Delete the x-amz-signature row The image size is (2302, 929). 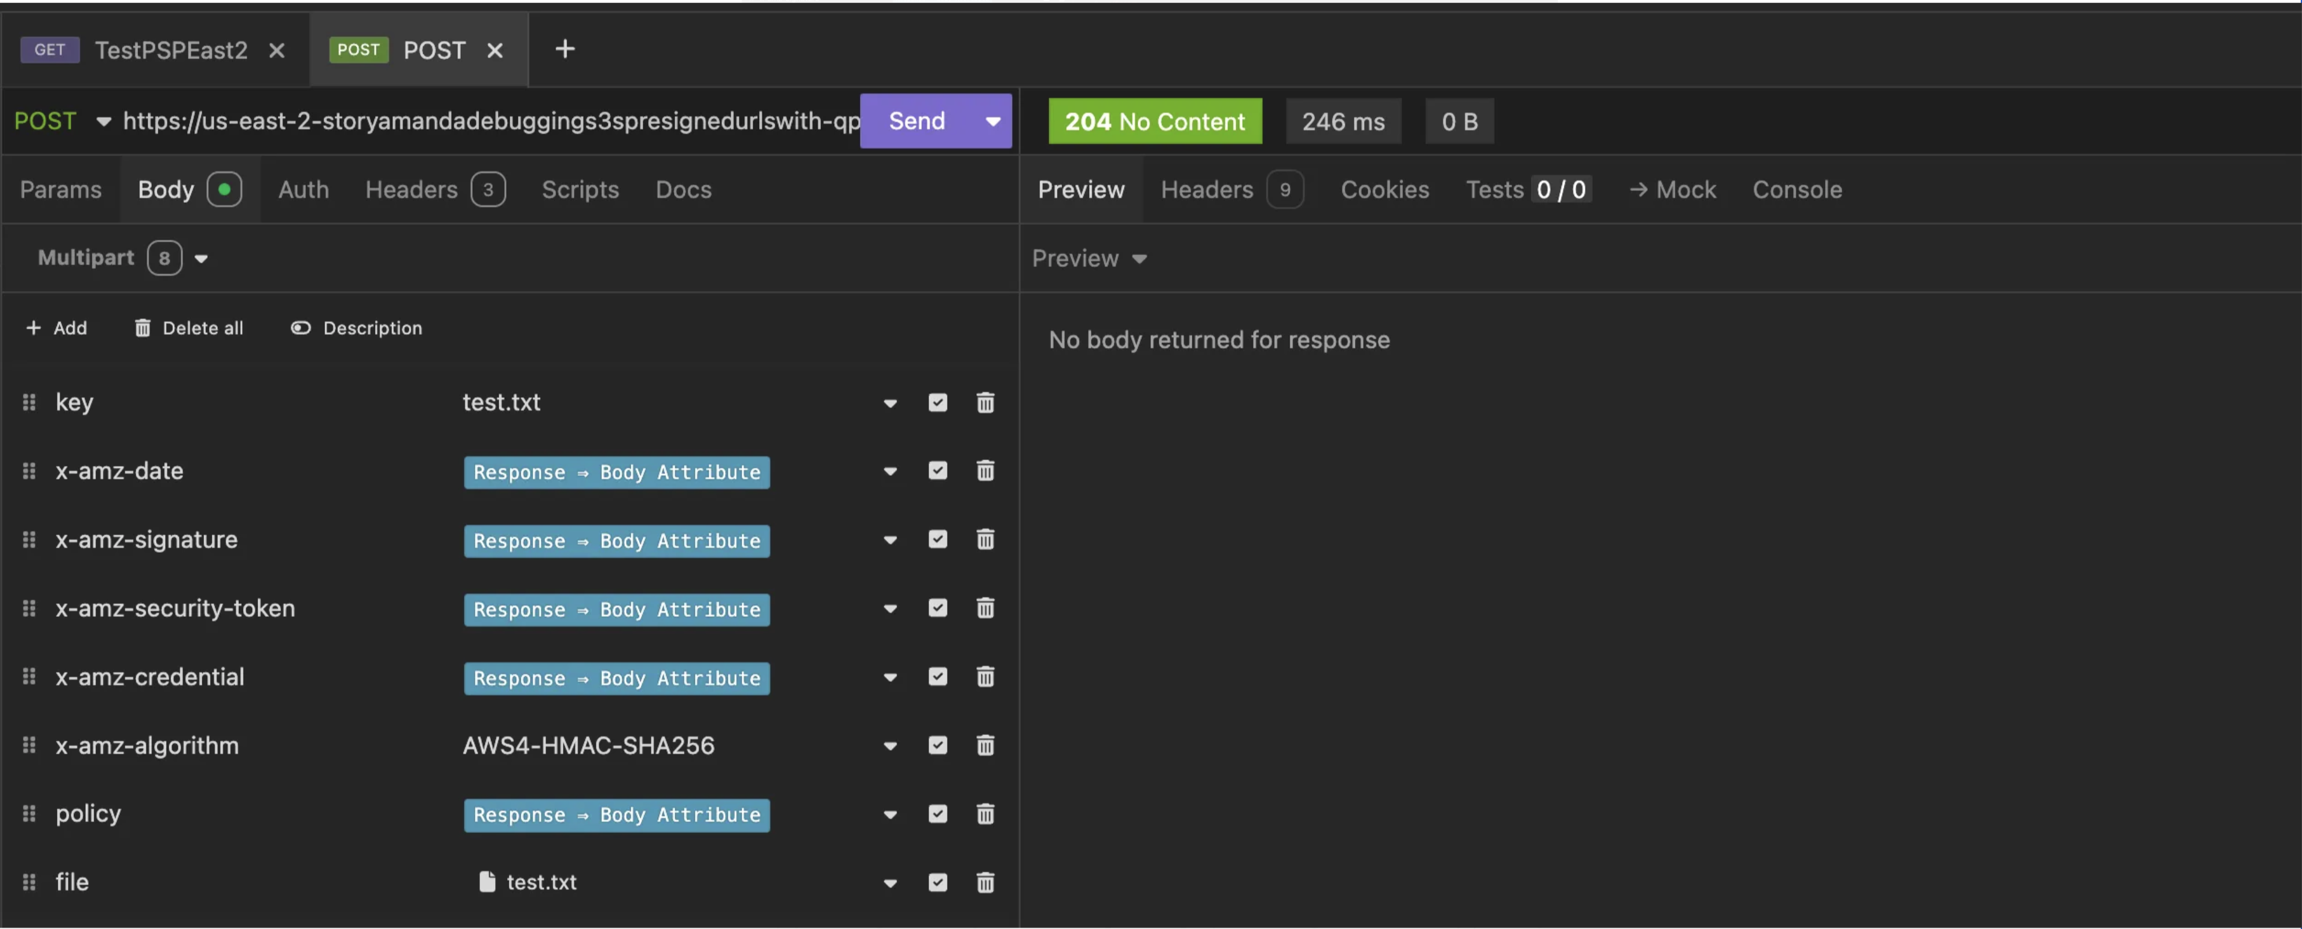pyautogui.click(x=985, y=540)
